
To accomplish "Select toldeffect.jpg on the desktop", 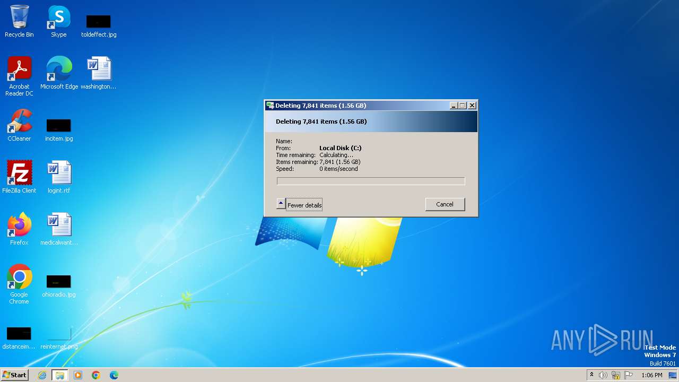I will pos(99,25).
